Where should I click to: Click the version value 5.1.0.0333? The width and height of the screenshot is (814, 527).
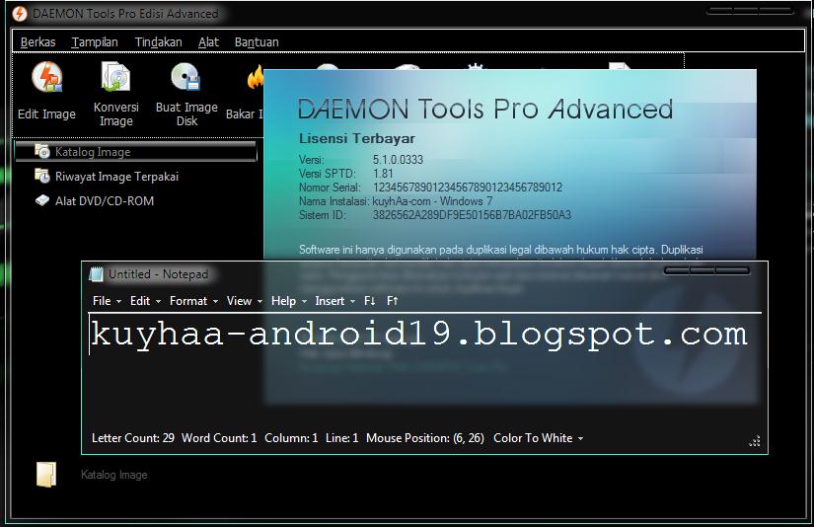tap(398, 160)
